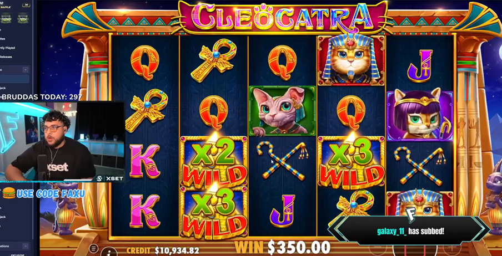Click the sphynx cat symbol on green
Image resolution: width=502 pixels, height=256 pixels.
pos(282,111)
